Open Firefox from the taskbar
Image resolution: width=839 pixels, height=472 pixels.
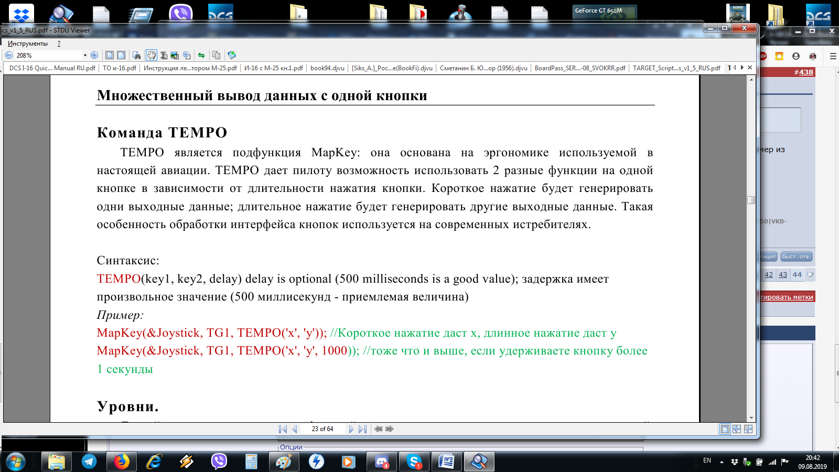click(122, 462)
